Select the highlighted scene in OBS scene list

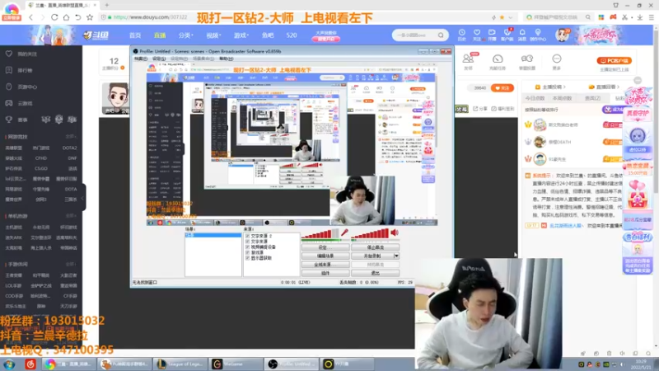213,235
